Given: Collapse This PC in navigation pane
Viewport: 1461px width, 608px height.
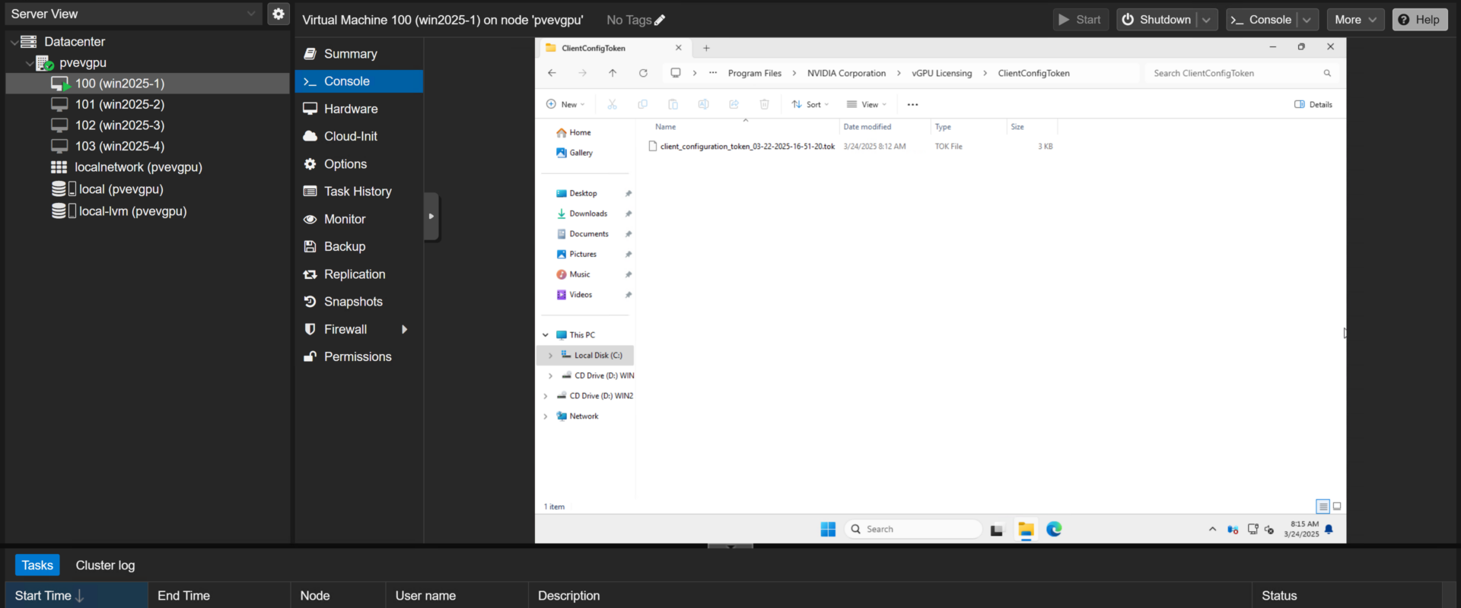Looking at the screenshot, I should click(546, 335).
